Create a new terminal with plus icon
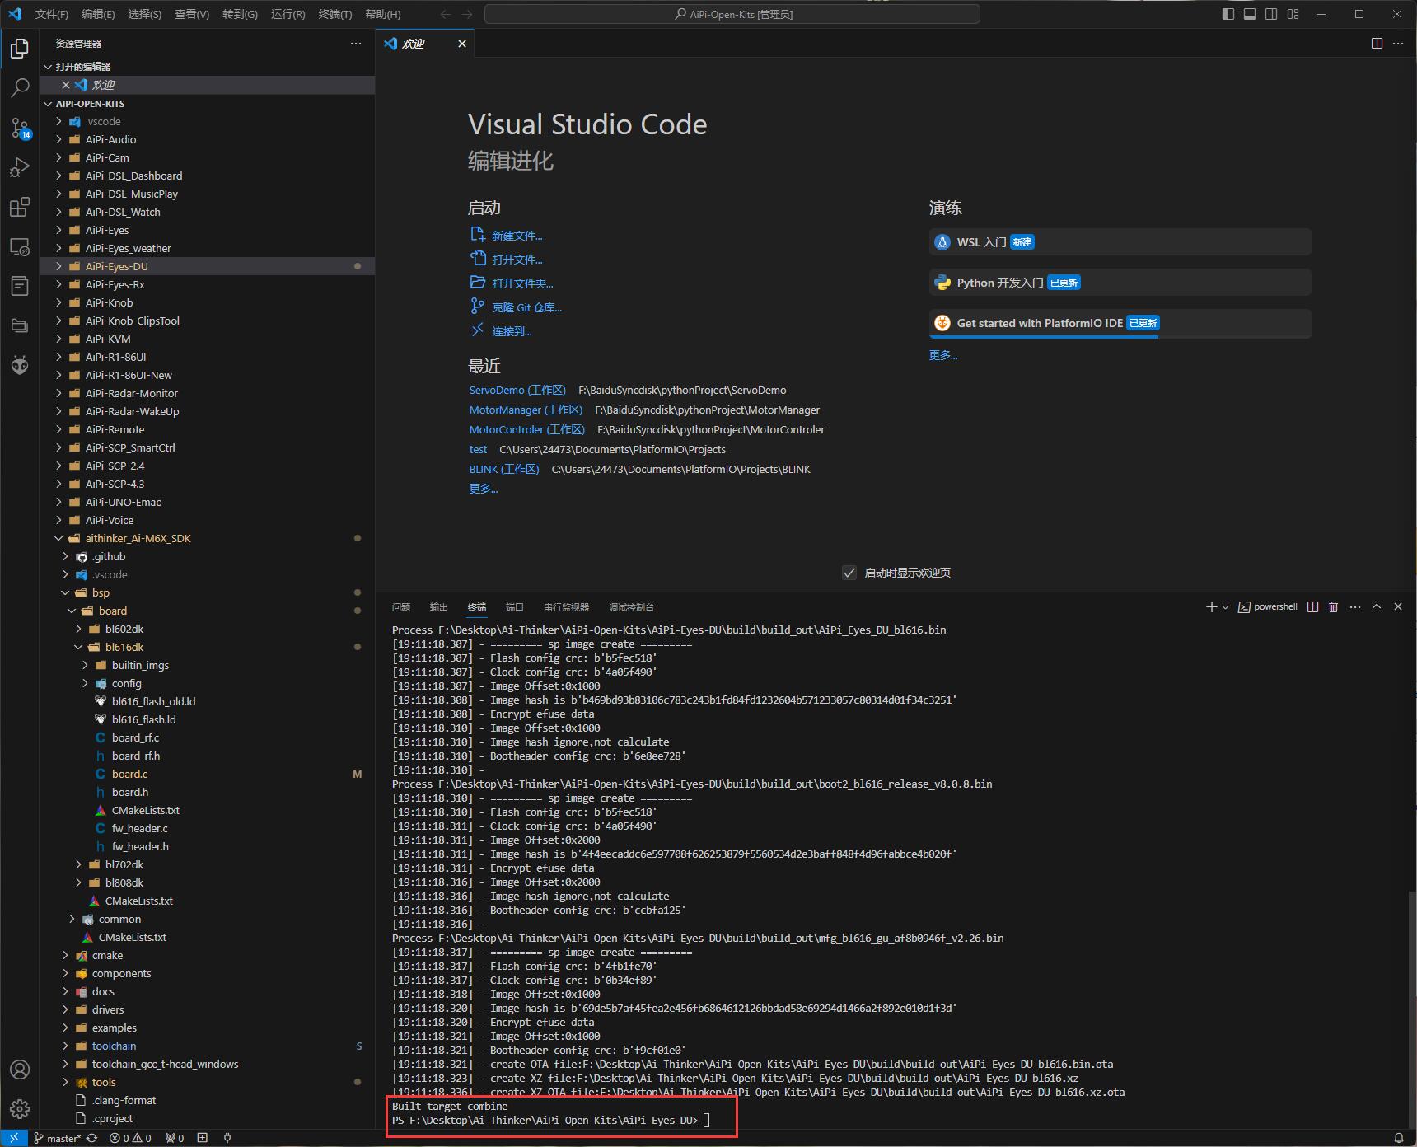Screen dimensions: 1417x1147 click(x=1211, y=606)
